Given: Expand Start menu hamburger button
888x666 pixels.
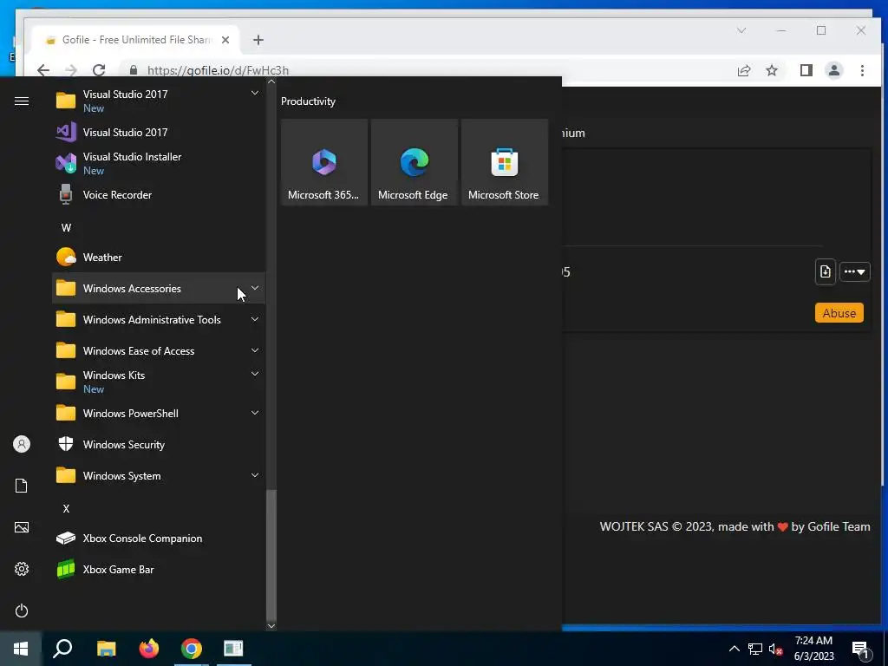Looking at the screenshot, I should 22,101.
